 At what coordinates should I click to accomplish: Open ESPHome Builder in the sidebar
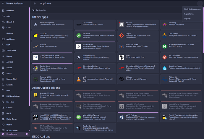pyautogui.click(x=15, y=96)
